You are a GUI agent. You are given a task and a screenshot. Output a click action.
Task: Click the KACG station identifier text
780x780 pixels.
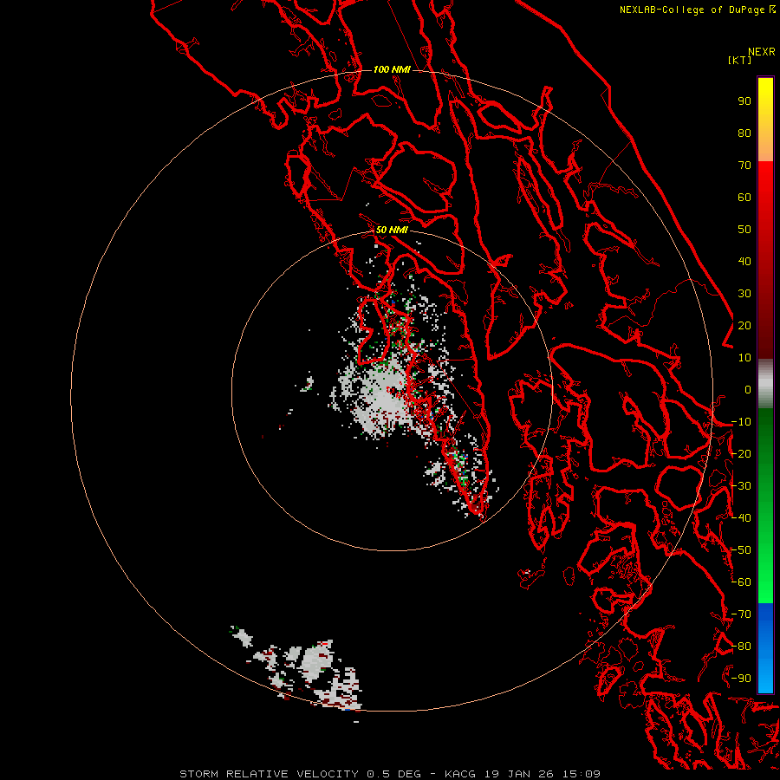click(x=460, y=774)
